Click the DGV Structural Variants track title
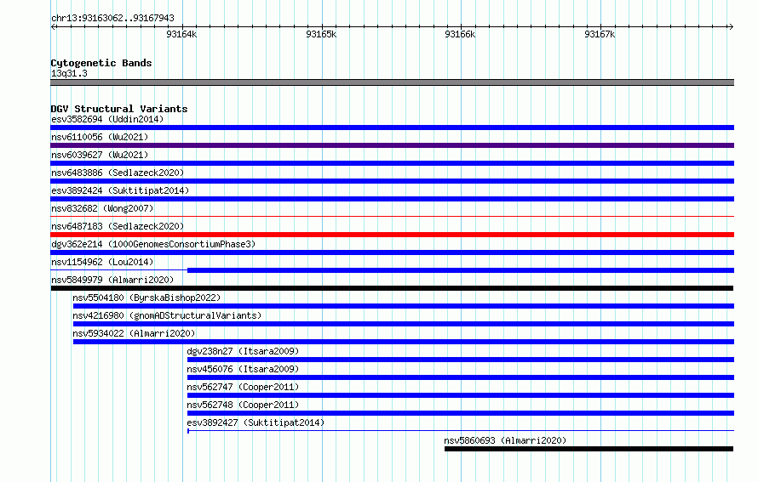Image resolution: width=758 pixels, height=482 pixels. [x=119, y=109]
